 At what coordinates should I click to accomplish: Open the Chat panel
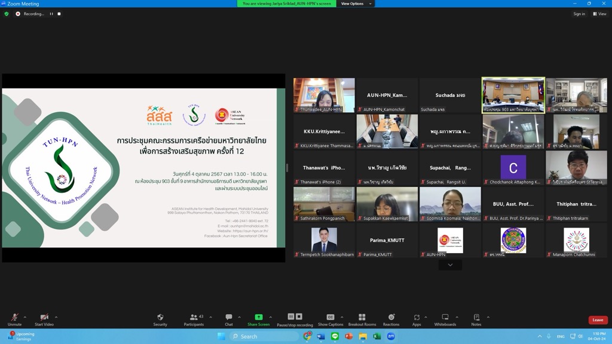coord(228,320)
